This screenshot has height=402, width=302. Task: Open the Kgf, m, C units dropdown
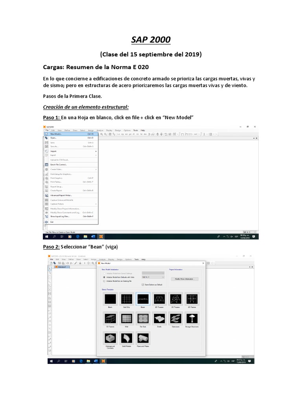153,277
